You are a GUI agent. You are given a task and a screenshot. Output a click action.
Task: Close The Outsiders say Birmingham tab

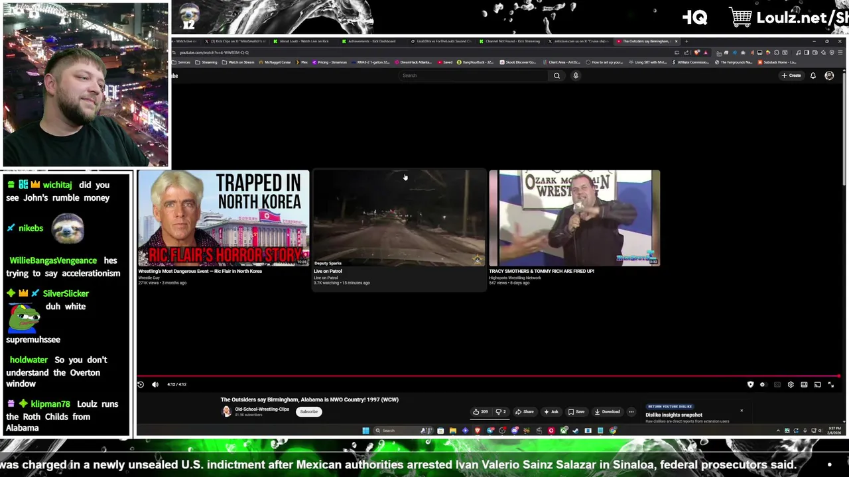676,41
